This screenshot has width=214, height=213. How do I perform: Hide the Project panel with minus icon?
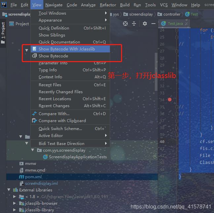pos(152,24)
